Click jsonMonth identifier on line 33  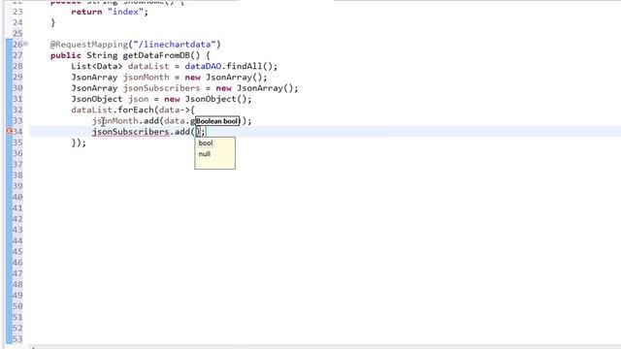coord(114,120)
